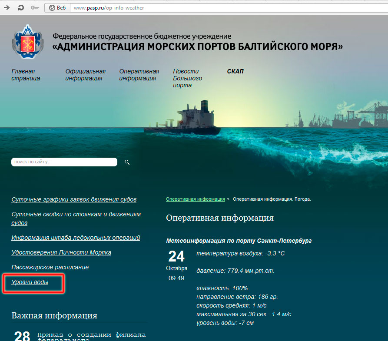Open 'Официальная информация' menu item
The height and width of the screenshot is (341, 388).
[85, 75]
